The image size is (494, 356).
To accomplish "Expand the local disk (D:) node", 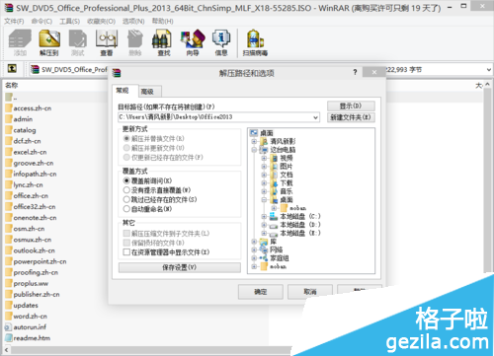I will click(264, 225).
